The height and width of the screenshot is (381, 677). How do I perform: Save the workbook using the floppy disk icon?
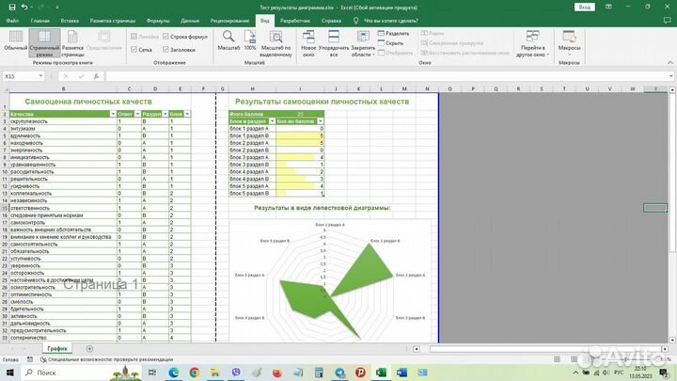(x=12, y=8)
